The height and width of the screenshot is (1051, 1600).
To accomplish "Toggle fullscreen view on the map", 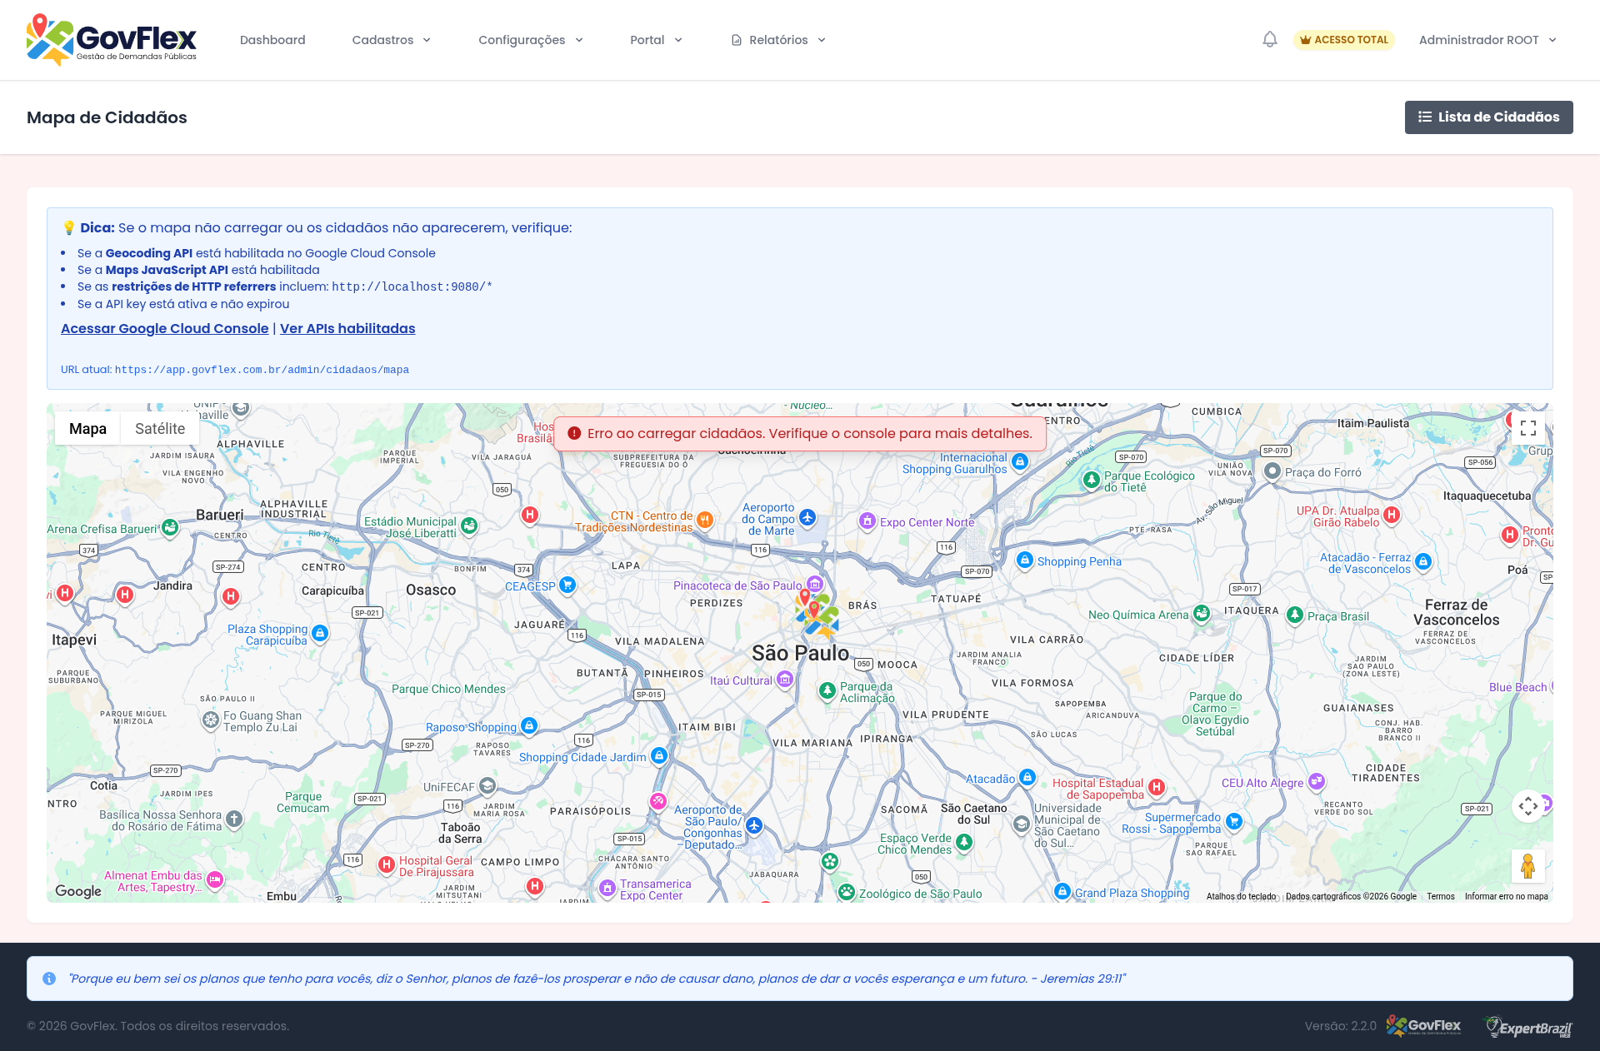I will (1527, 429).
